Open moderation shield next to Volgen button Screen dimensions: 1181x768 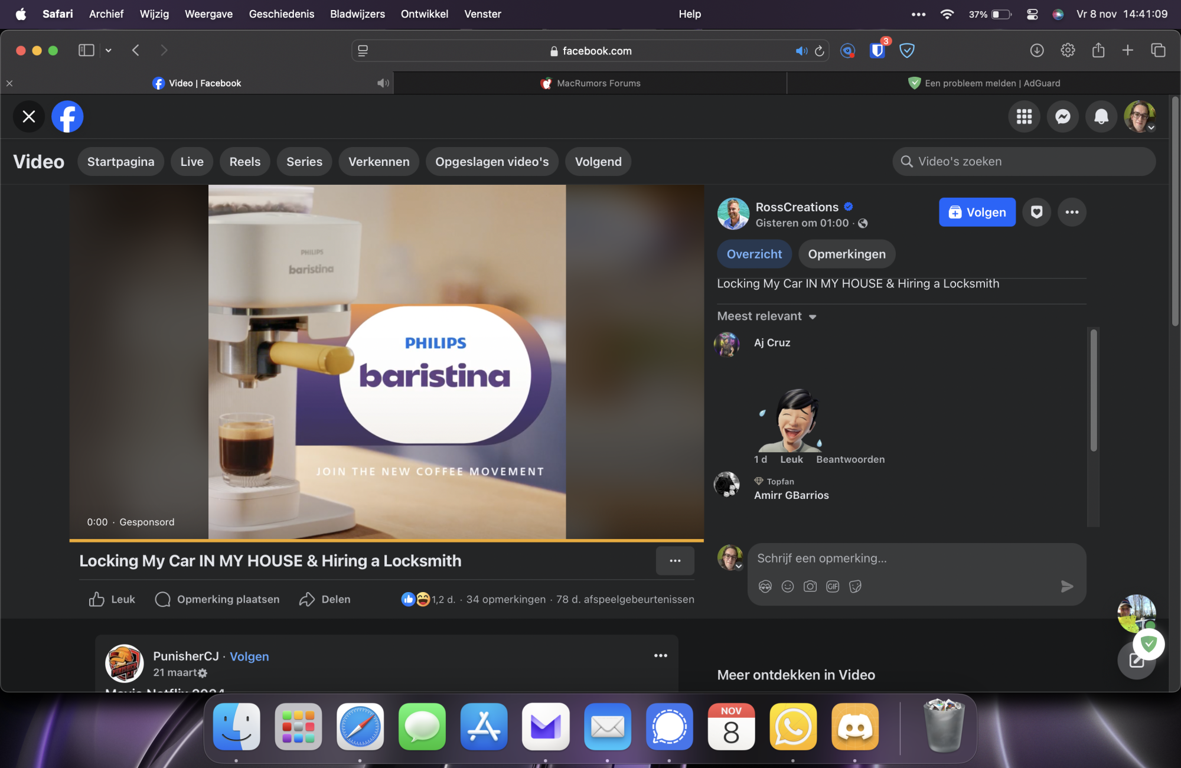pos(1036,212)
